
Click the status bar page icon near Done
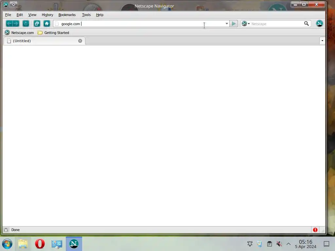click(6, 230)
